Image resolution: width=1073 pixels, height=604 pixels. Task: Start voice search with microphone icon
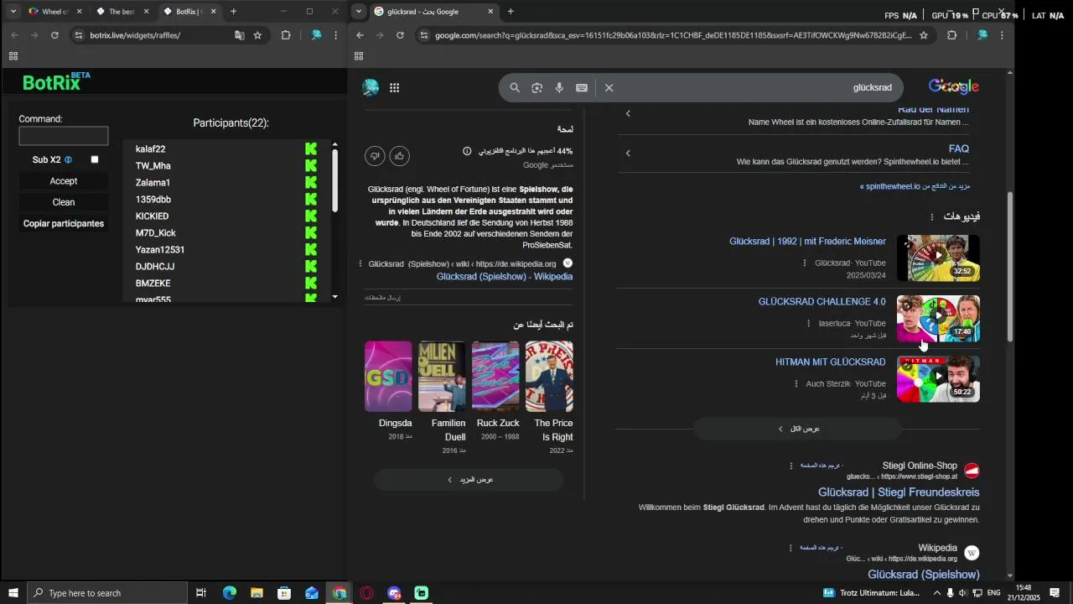click(559, 88)
